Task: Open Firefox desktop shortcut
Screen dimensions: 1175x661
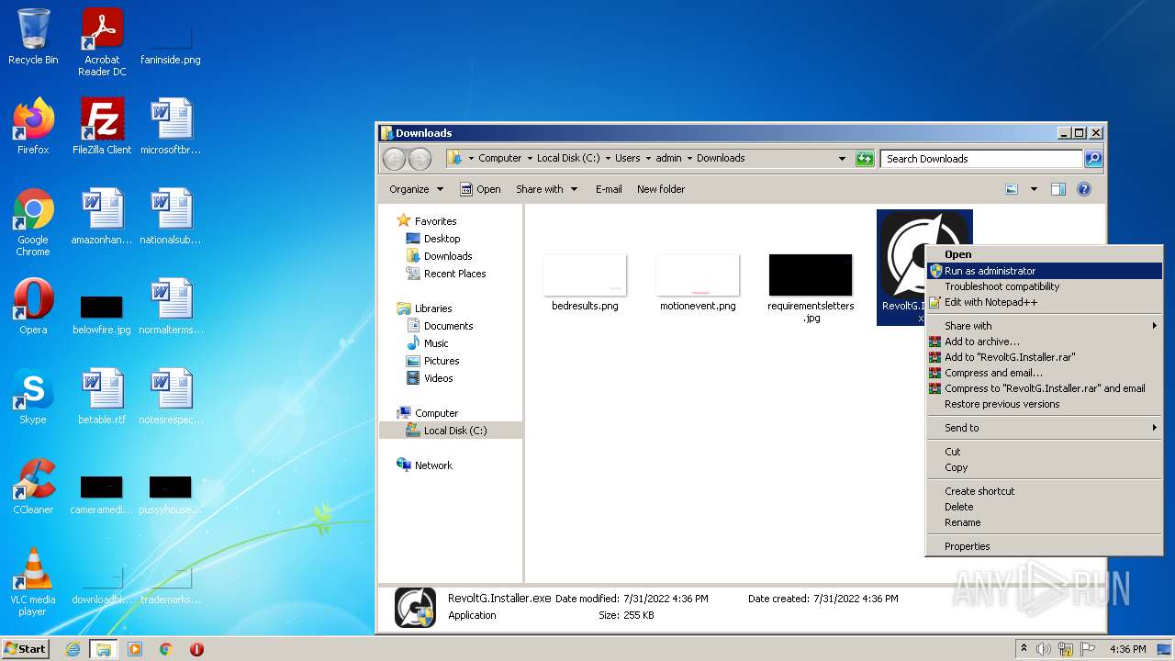Action: click(x=33, y=127)
